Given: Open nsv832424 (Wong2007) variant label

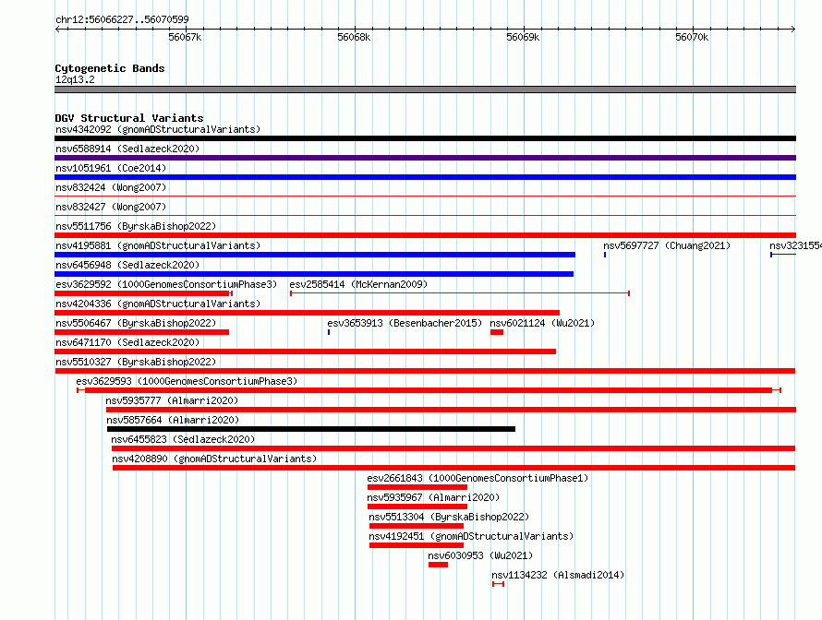Looking at the screenshot, I should click(111, 187).
